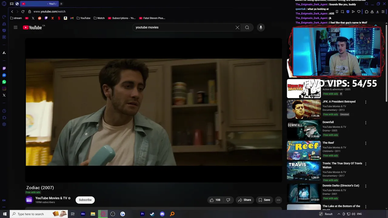Open Twitch in the Opera sidebar
The width and height of the screenshot is (388, 218).
click(x=4, y=69)
